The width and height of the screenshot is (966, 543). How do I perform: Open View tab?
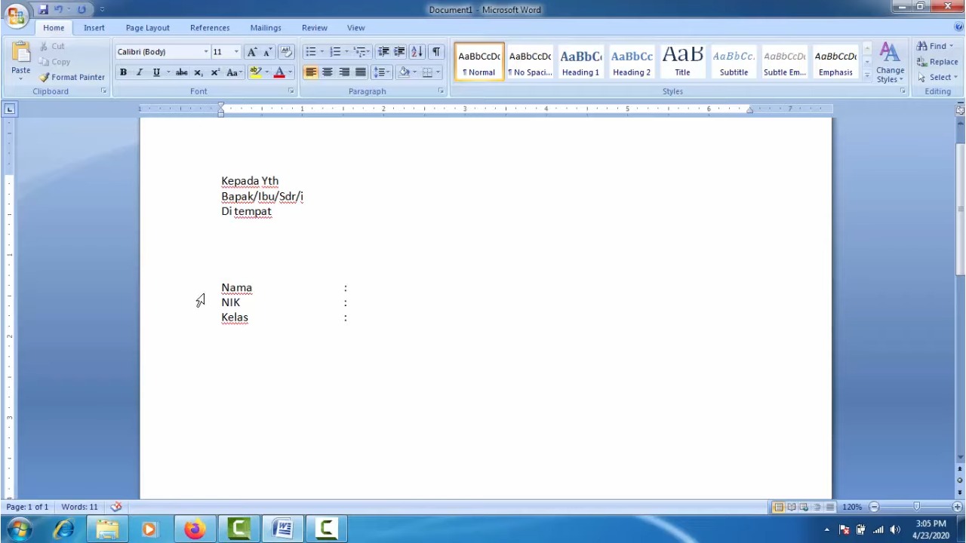click(356, 28)
